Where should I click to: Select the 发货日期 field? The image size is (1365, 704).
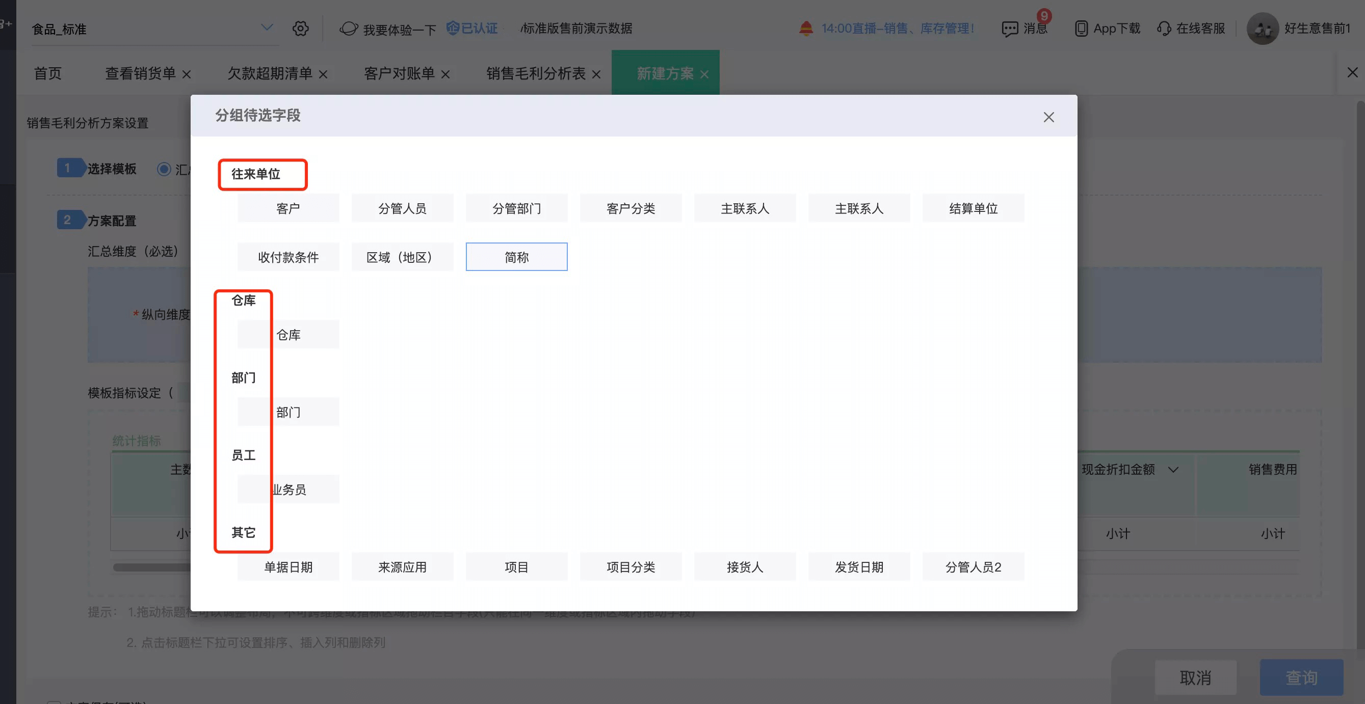(859, 567)
